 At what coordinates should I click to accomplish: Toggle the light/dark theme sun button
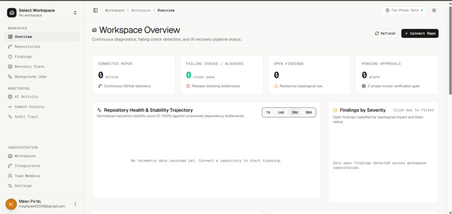tap(434, 11)
